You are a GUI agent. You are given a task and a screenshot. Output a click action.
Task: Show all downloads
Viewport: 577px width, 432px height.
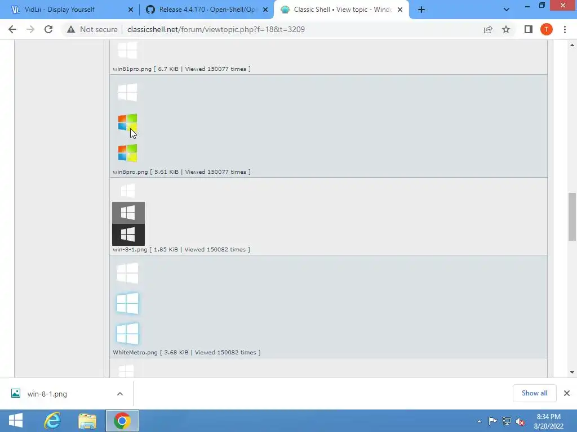tap(534, 393)
